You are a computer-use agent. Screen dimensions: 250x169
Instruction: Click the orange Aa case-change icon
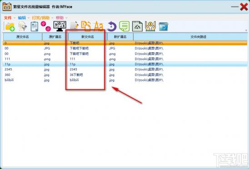pyautogui.click(x=98, y=26)
